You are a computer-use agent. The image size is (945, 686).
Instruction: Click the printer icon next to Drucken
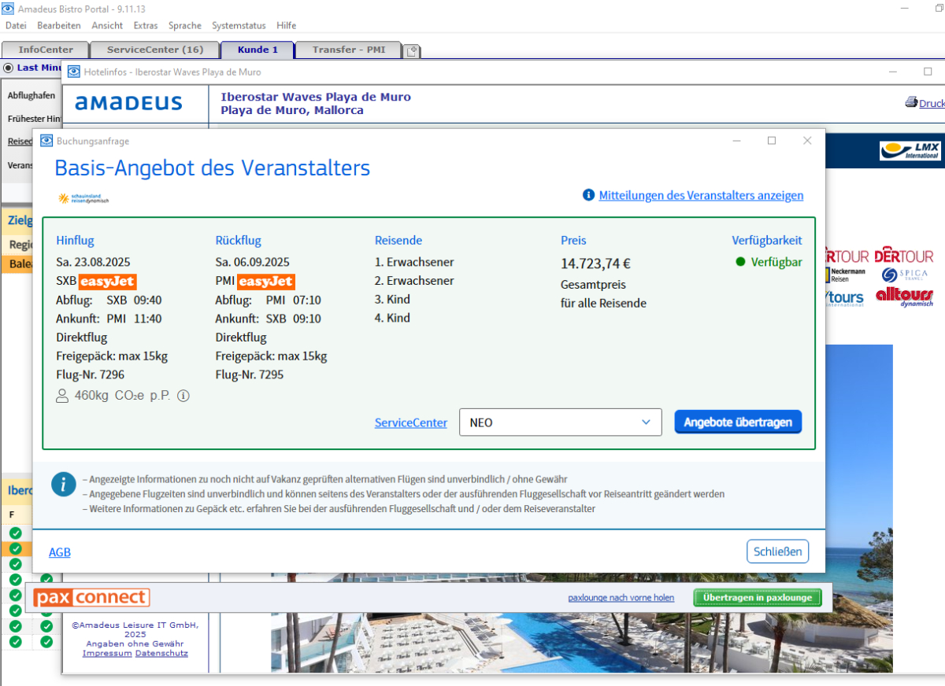pos(911,103)
